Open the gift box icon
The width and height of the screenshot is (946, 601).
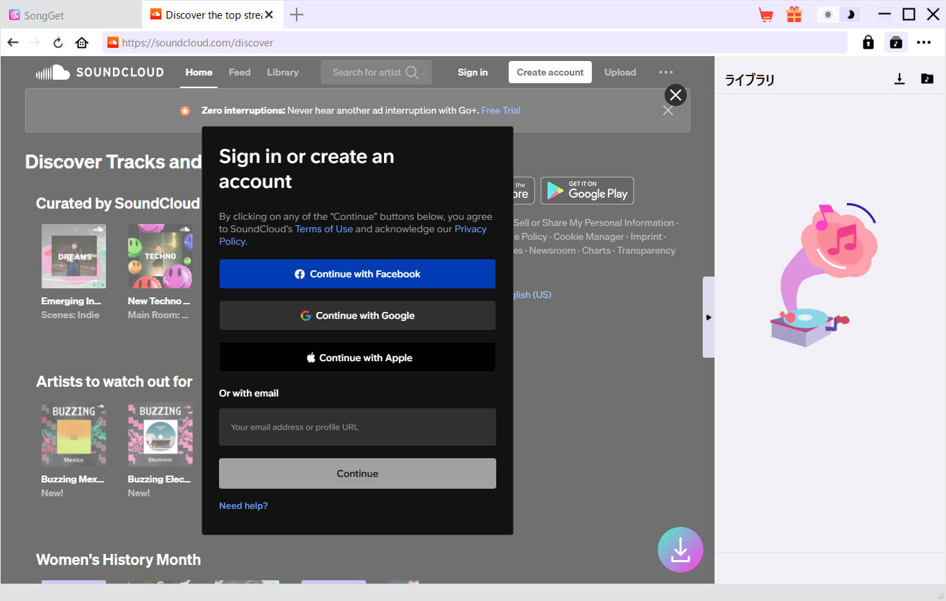[794, 15]
